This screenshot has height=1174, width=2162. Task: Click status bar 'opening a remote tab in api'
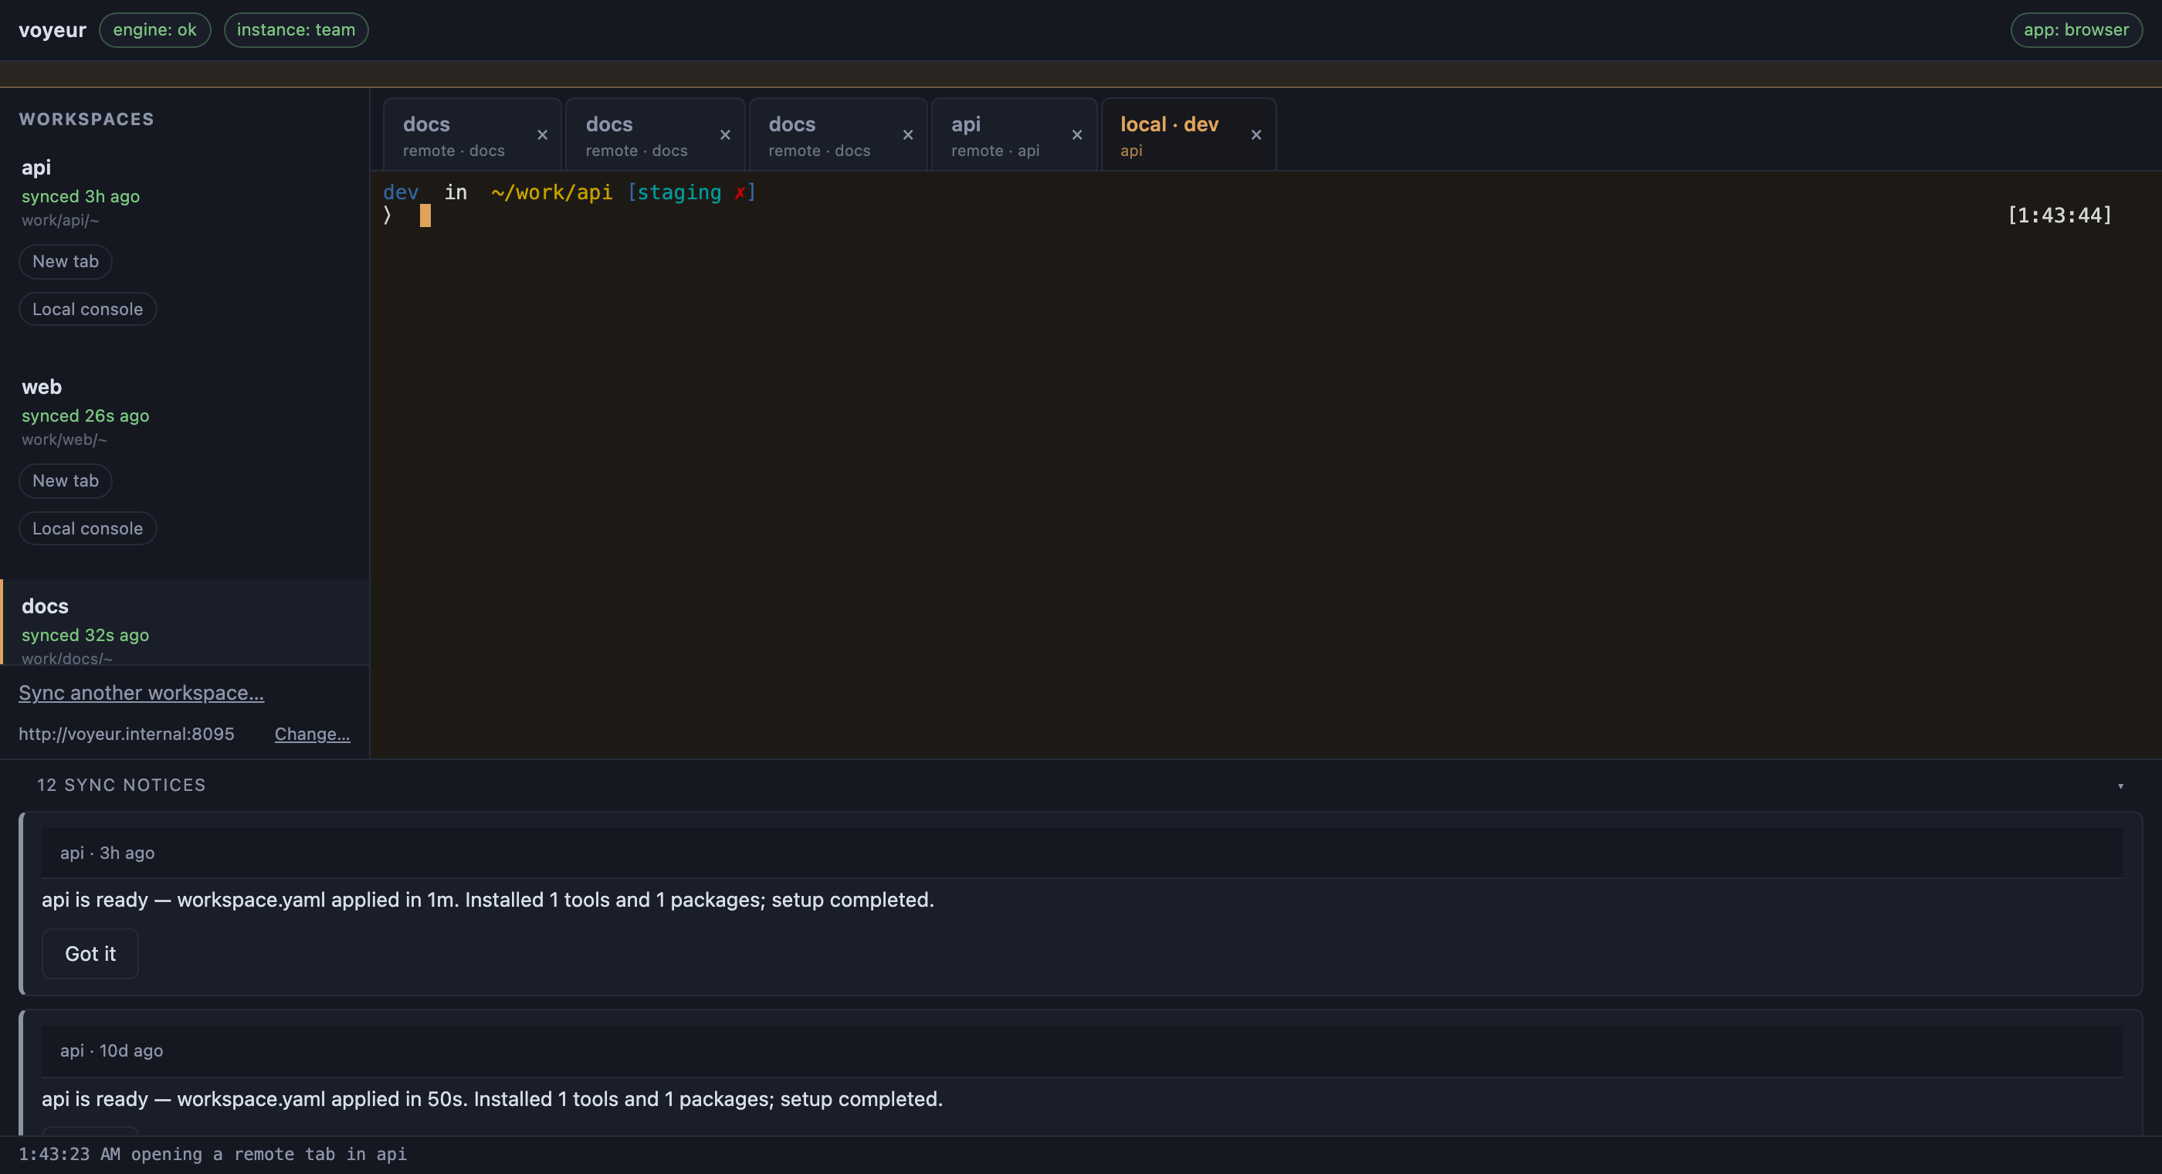[269, 1155]
